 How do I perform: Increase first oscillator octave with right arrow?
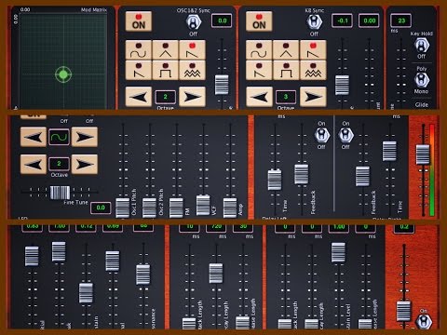[193, 97]
